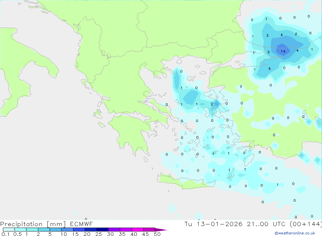This screenshot has width=322, height=236.
Task: Click the '13-01-2026' date text
Action: click(x=219, y=224)
